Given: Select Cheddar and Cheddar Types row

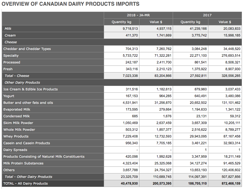Looking at the screenshot, I should coord(122,49).
